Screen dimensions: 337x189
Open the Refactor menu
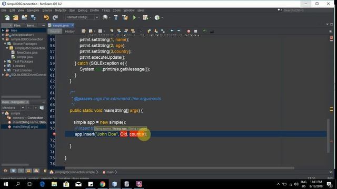coord(61,10)
